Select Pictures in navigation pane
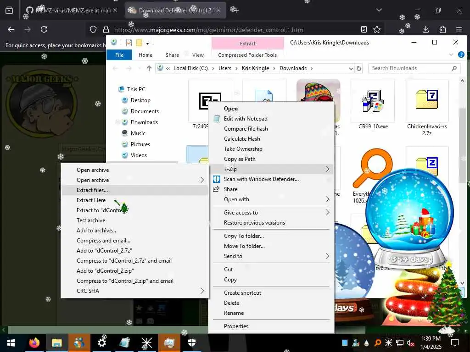The image size is (470, 352). (140, 144)
